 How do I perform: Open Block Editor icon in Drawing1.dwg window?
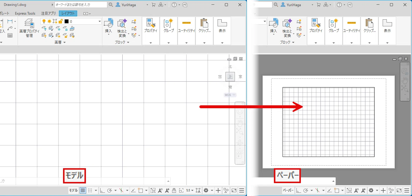click(134, 28)
